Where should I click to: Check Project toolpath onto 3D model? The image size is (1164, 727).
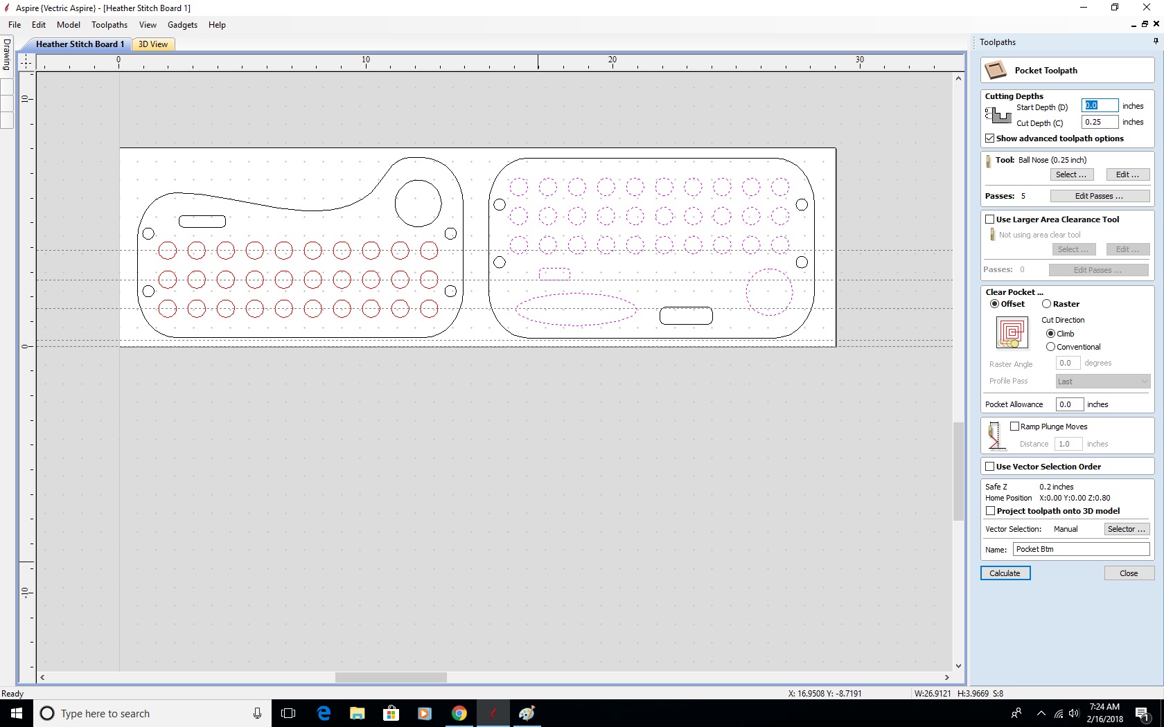[990, 511]
